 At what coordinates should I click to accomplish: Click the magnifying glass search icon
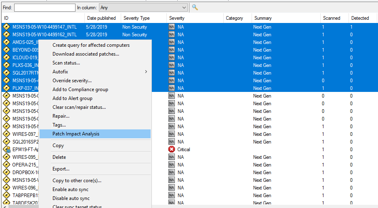tap(195, 7)
